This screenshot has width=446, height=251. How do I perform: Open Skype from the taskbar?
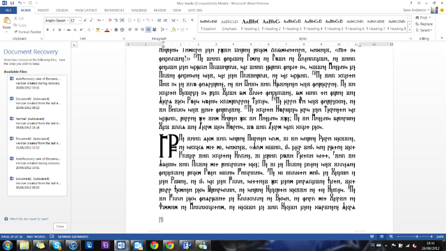tap(56, 245)
